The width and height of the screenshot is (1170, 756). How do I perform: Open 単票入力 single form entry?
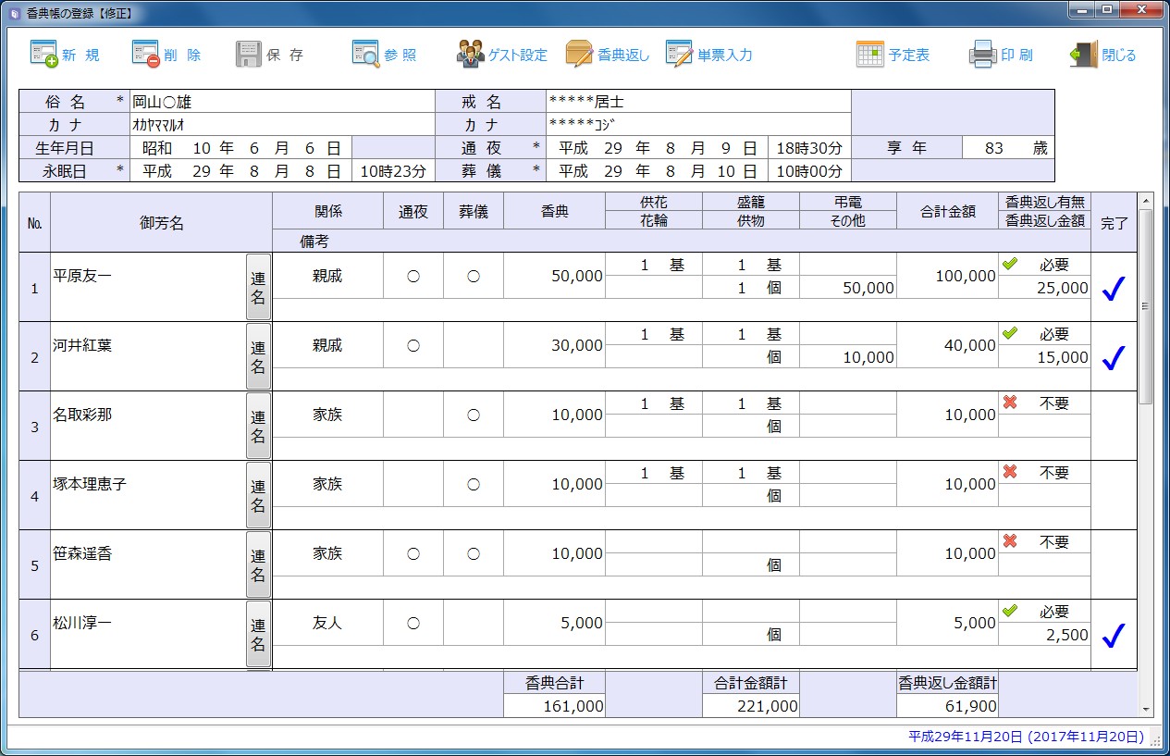pyautogui.click(x=679, y=55)
